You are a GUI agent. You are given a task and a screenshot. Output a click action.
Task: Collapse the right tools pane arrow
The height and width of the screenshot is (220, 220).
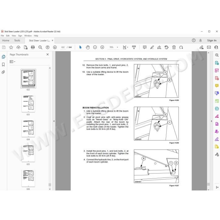click(x=211, y=121)
